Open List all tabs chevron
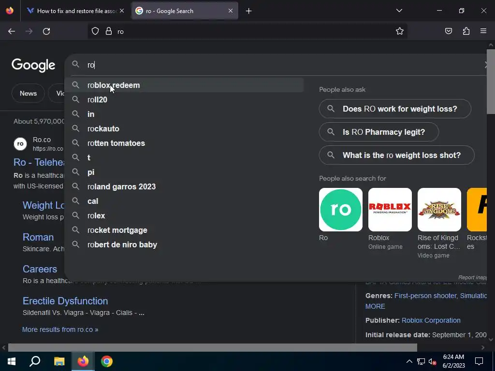This screenshot has height=371, width=495. click(399, 11)
